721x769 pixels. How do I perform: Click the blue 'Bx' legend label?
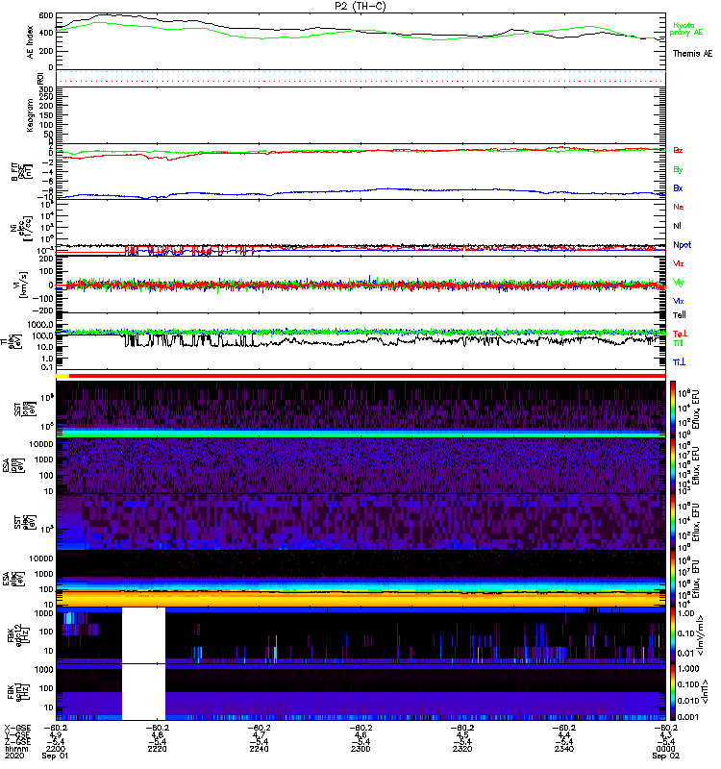click(x=678, y=187)
